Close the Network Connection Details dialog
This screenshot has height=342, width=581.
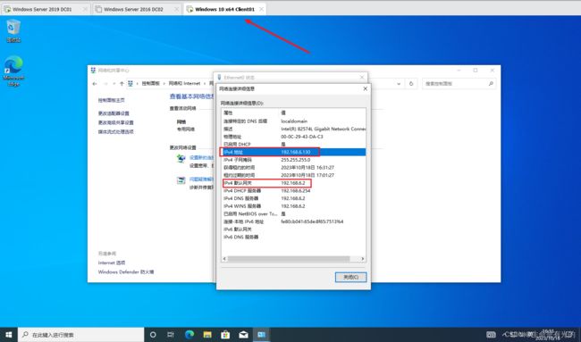[365, 88]
